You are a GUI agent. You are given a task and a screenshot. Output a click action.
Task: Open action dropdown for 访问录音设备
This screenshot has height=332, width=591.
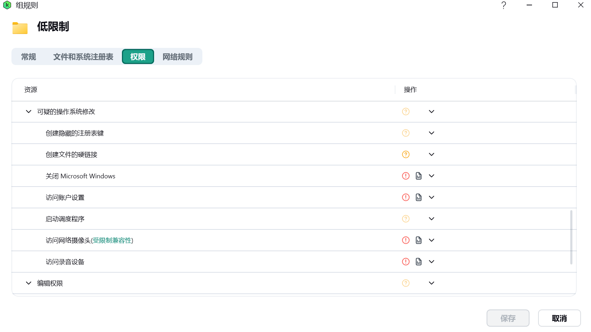click(x=432, y=262)
